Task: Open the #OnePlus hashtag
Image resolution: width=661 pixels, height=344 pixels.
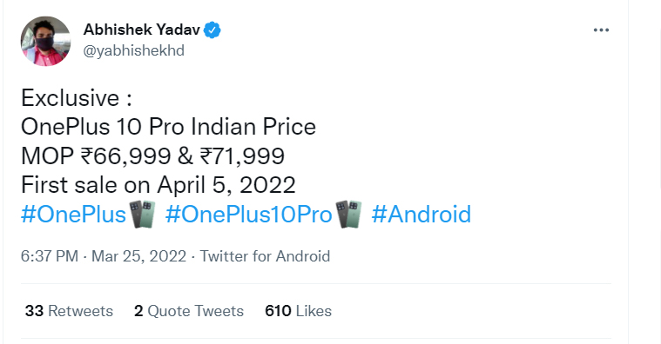Action: (74, 214)
